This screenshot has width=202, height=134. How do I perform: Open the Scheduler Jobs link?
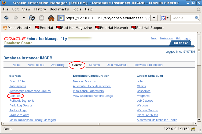(x=140, y=81)
